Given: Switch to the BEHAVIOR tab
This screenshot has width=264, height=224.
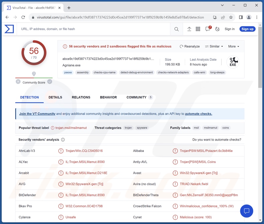Looking at the screenshot, I should [x=108, y=97].
